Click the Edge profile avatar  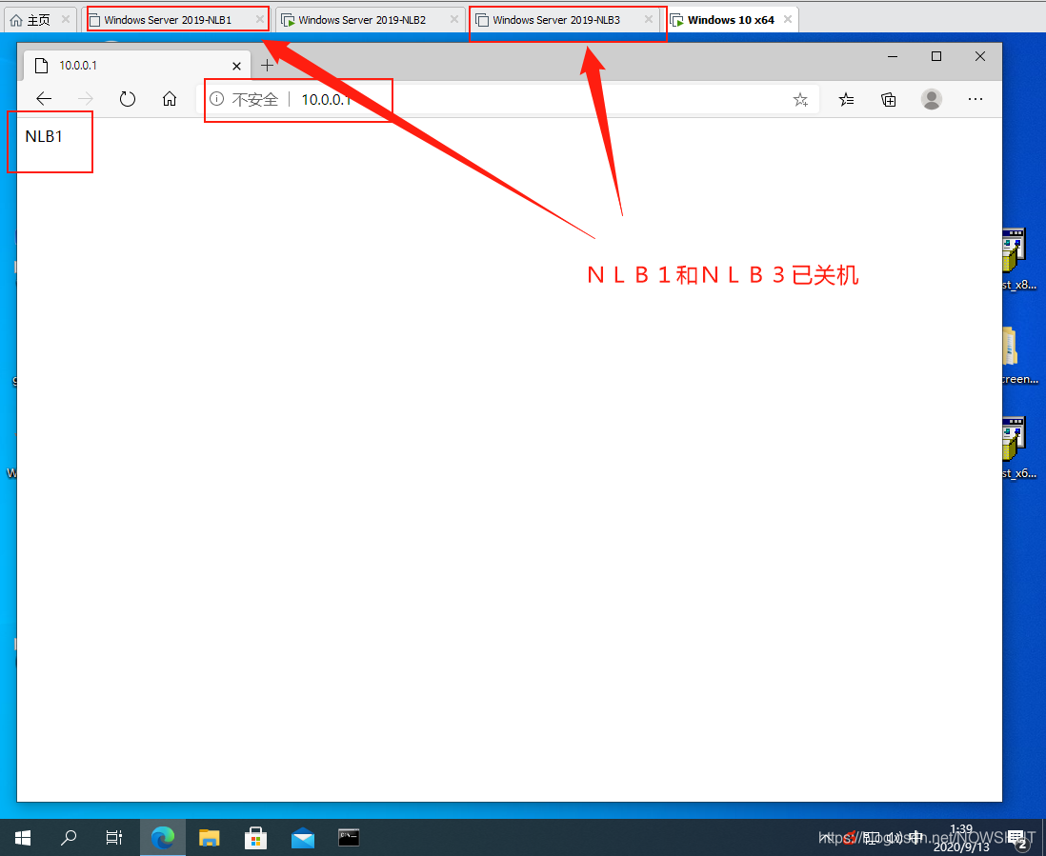931,99
